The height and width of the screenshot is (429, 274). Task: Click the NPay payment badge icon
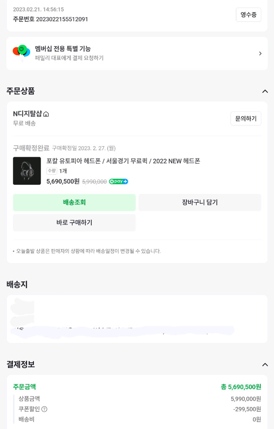118,181
